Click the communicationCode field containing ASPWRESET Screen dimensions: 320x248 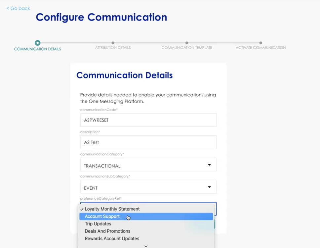[148, 120]
